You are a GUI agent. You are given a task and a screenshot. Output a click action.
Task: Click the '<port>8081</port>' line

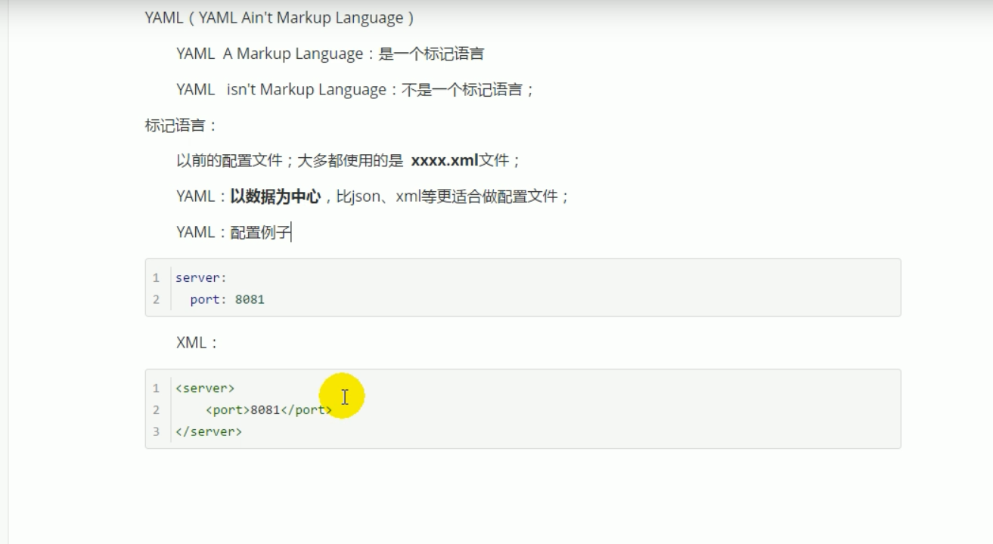(268, 410)
